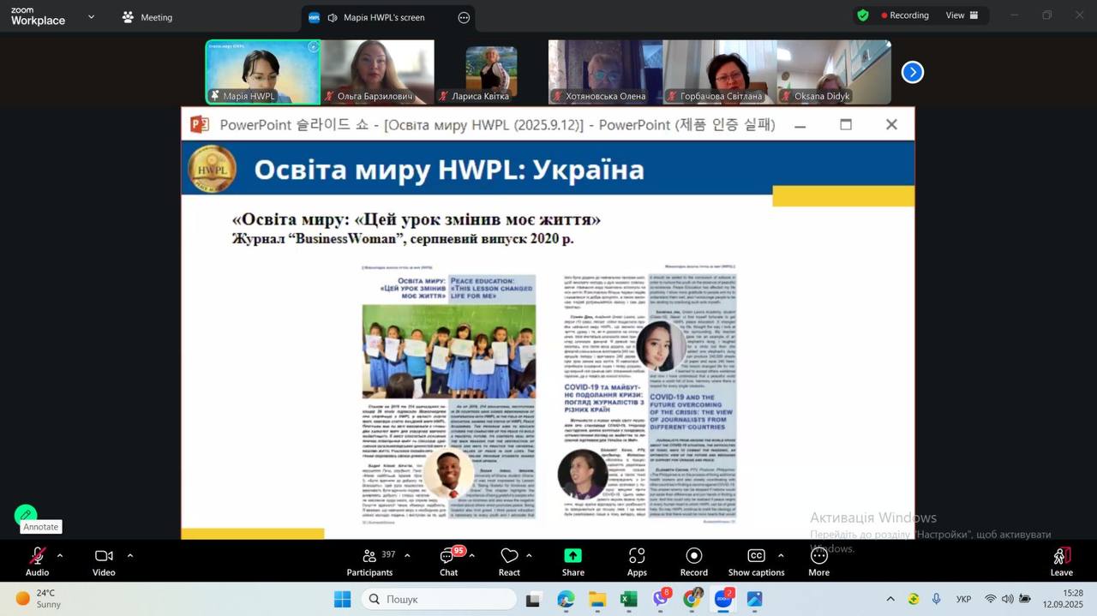The image size is (1097, 616).
Task: Select the Meeting tab at top
Action: click(x=147, y=17)
